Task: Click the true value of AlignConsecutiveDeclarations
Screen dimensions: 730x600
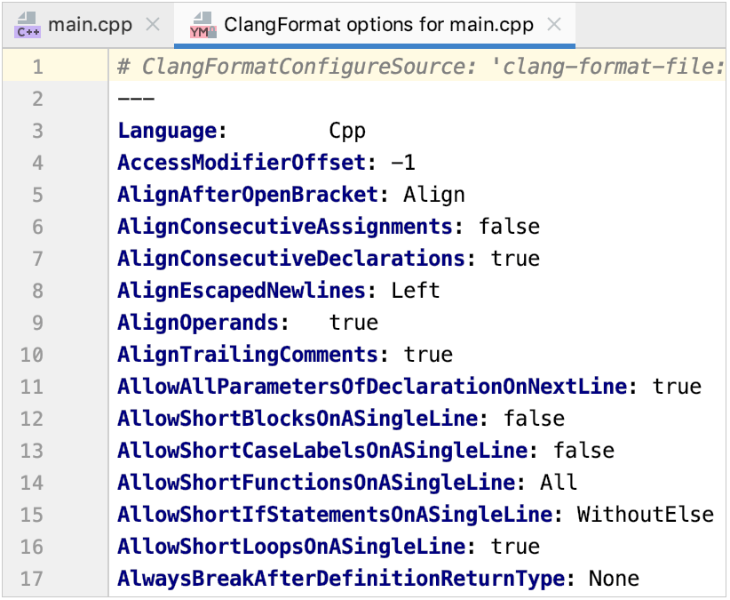Action: pyautogui.click(x=520, y=258)
